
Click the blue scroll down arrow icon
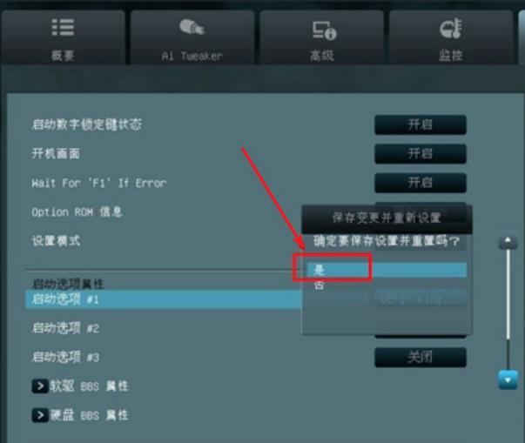[508, 379]
